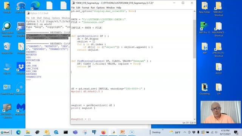Open the Edit menu in the editor window
This screenshot has height=136, width=242.
pyautogui.click(x=78, y=8)
